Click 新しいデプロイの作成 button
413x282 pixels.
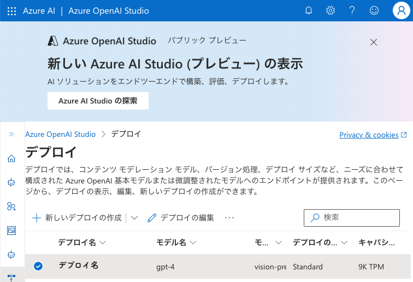77,217
